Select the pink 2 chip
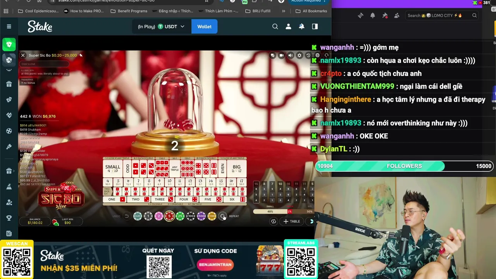Screen dimensions: 496x279 158,216
